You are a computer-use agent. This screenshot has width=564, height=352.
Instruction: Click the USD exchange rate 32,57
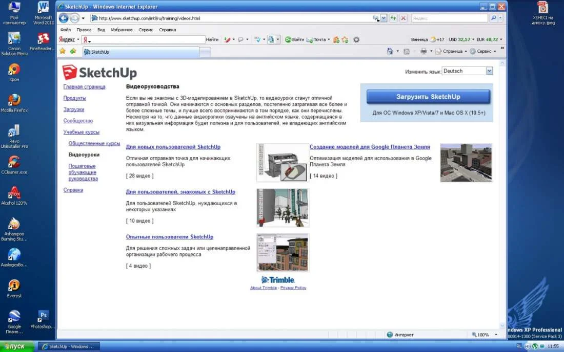[x=460, y=39]
